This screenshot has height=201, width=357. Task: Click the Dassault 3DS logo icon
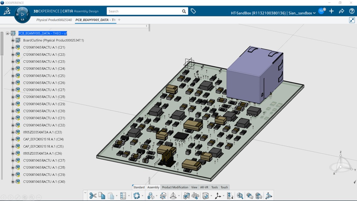pyautogui.click(x=7, y=11)
